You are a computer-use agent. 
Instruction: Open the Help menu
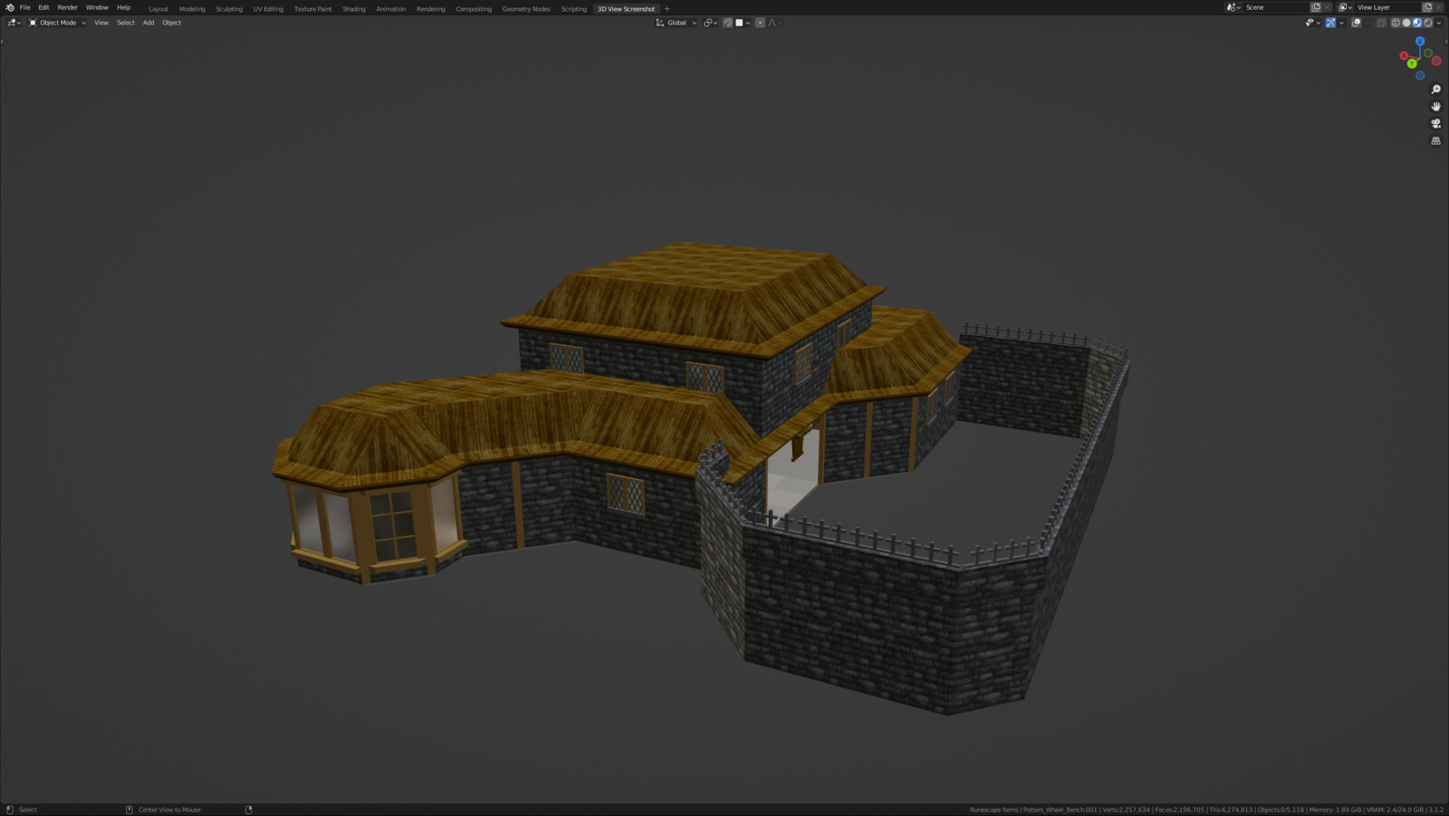tap(124, 7)
